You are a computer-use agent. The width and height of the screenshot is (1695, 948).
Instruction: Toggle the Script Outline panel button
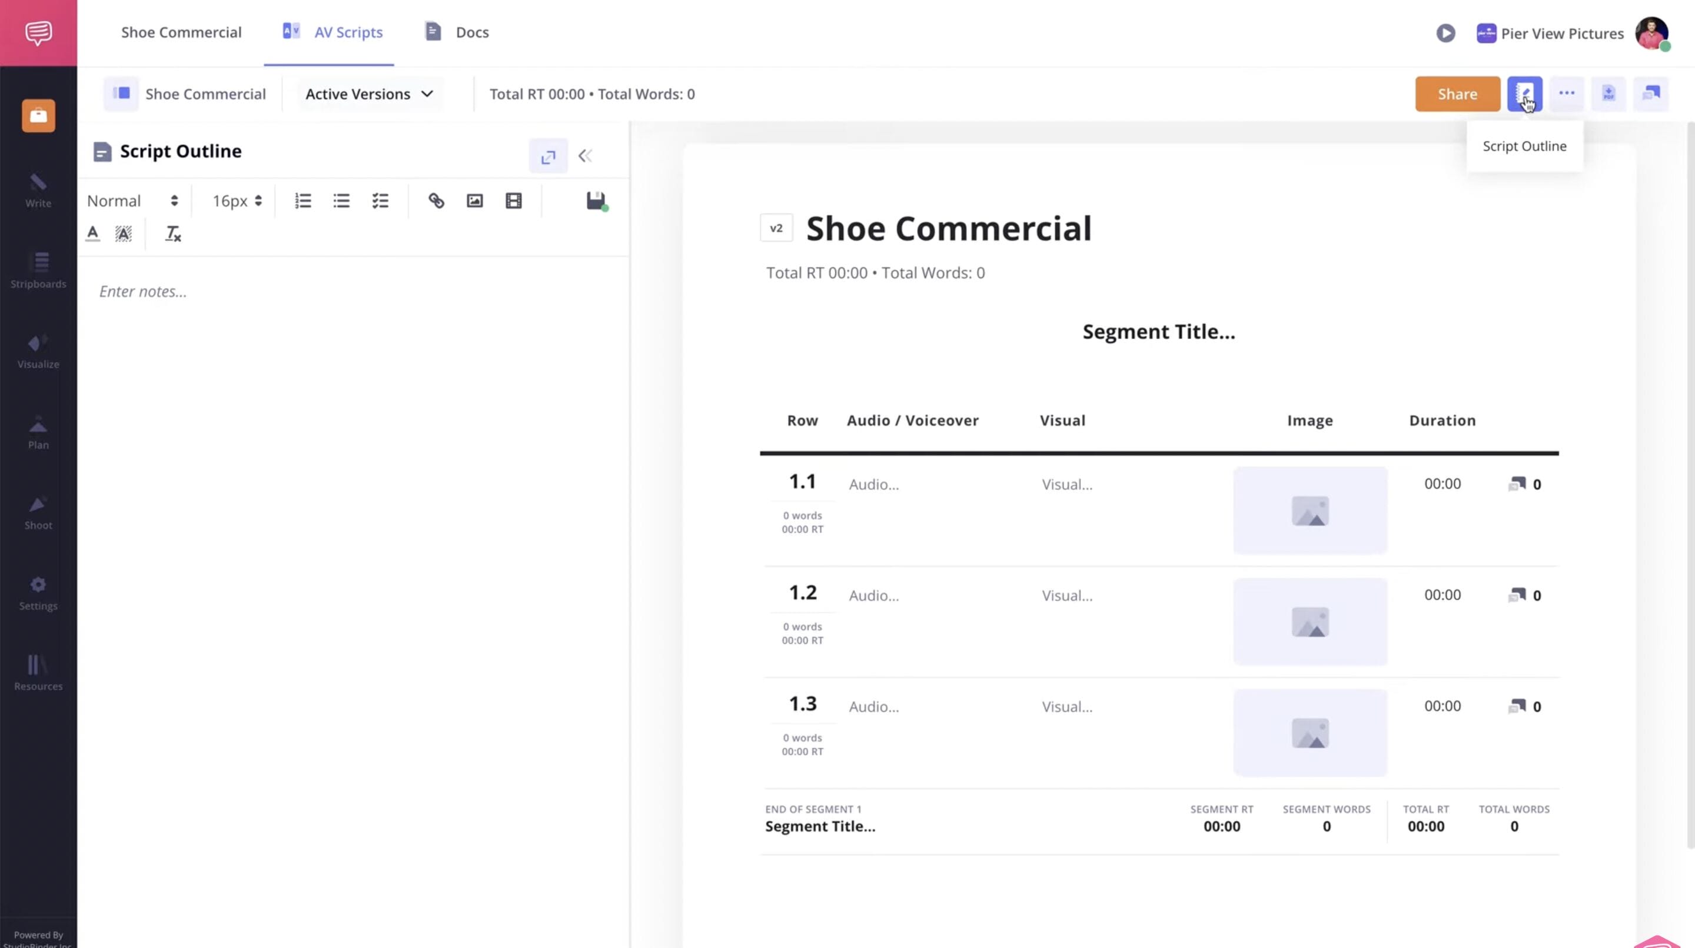[x=1524, y=94]
